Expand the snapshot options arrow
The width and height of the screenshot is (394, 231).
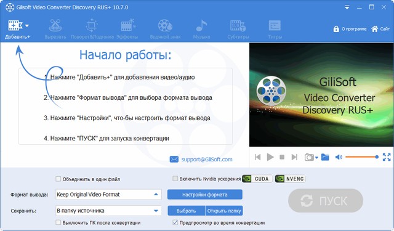(316, 158)
